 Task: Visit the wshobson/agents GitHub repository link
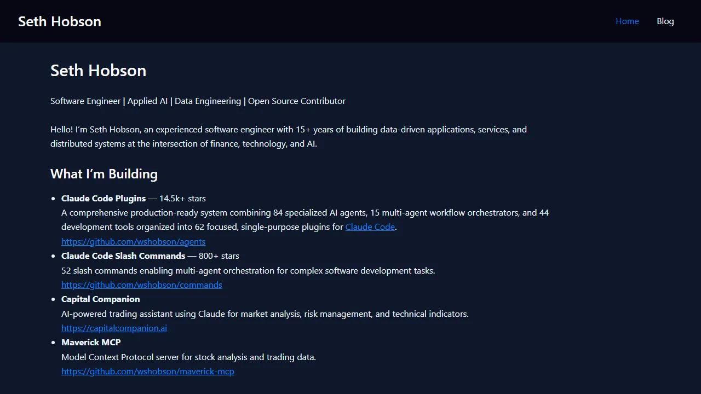(x=133, y=241)
